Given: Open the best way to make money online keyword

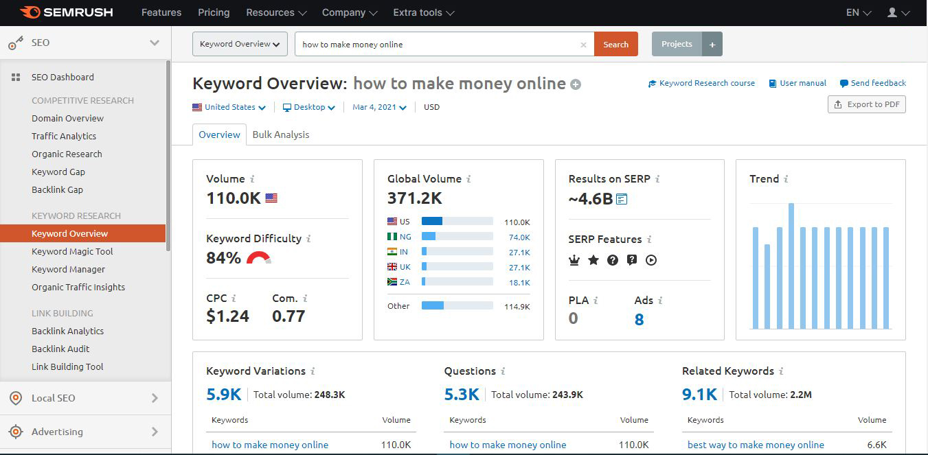Looking at the screenshot, I should pos(756,445).
